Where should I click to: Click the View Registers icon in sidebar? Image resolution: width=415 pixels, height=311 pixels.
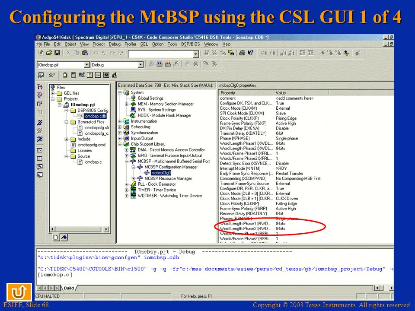tap(40, 150)
